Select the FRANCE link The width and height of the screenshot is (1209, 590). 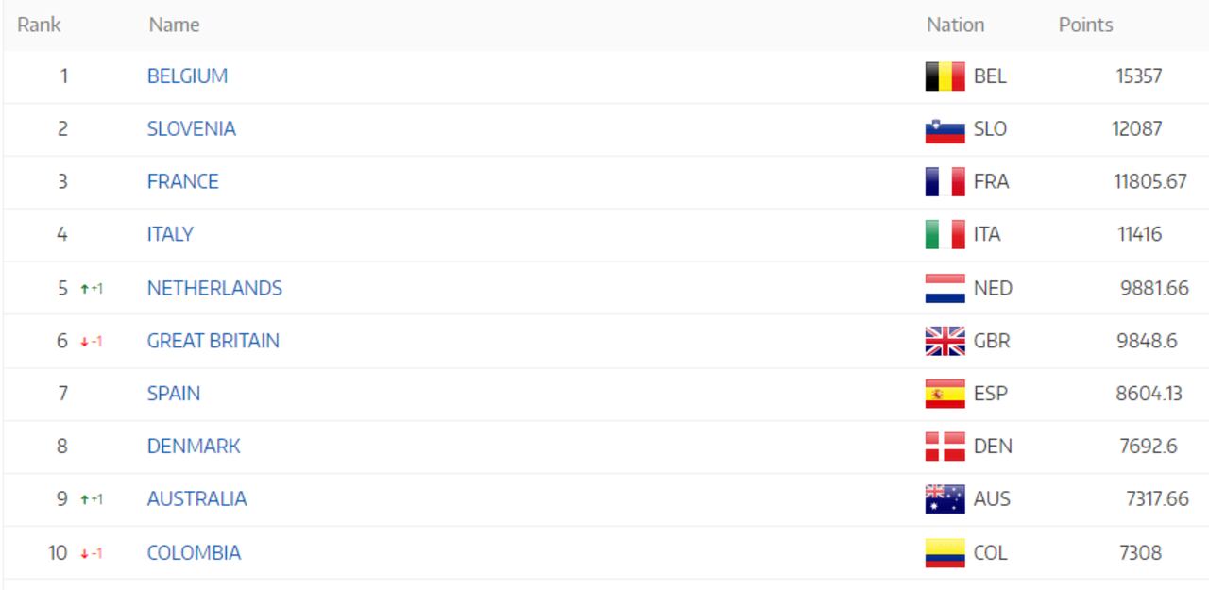point(183,182)
